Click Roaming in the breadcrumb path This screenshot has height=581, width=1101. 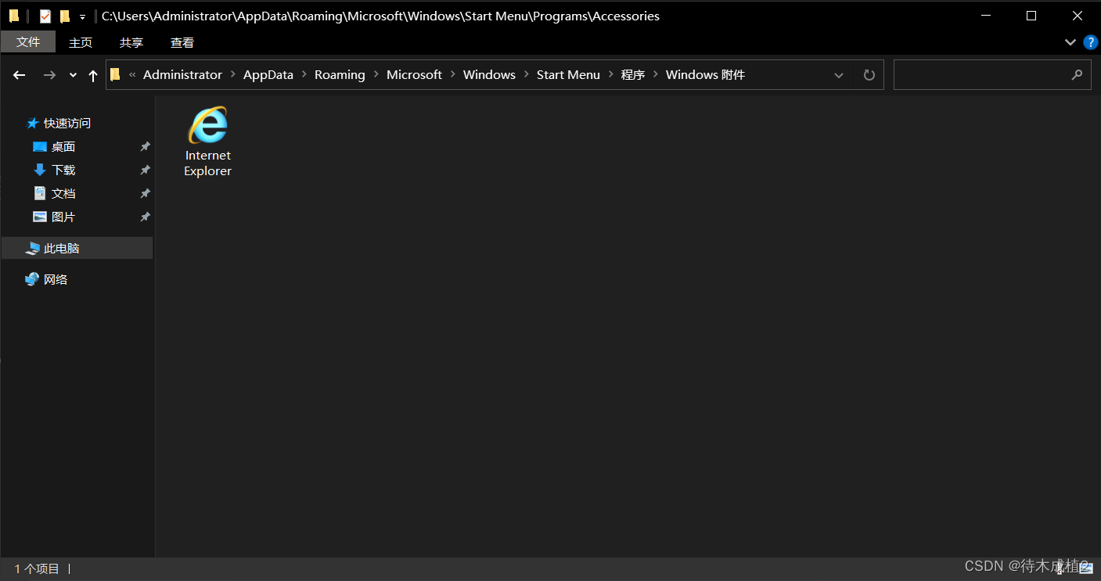point(340,75)
